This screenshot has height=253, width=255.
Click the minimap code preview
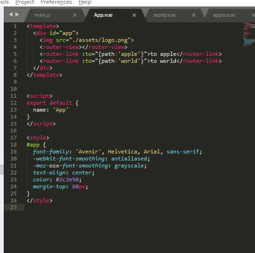click(249, 34)
